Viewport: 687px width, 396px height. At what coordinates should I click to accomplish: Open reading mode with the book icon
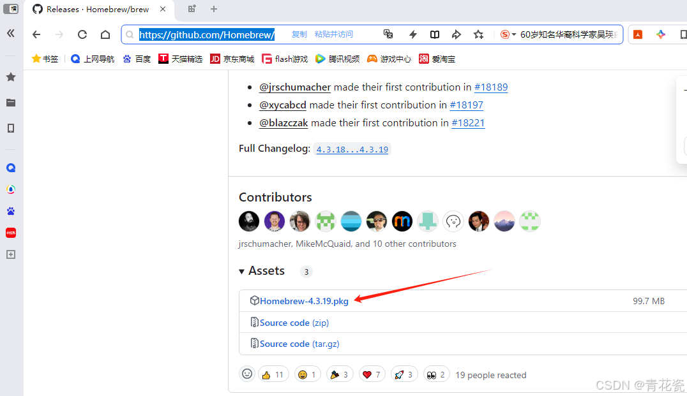point(435,34)
